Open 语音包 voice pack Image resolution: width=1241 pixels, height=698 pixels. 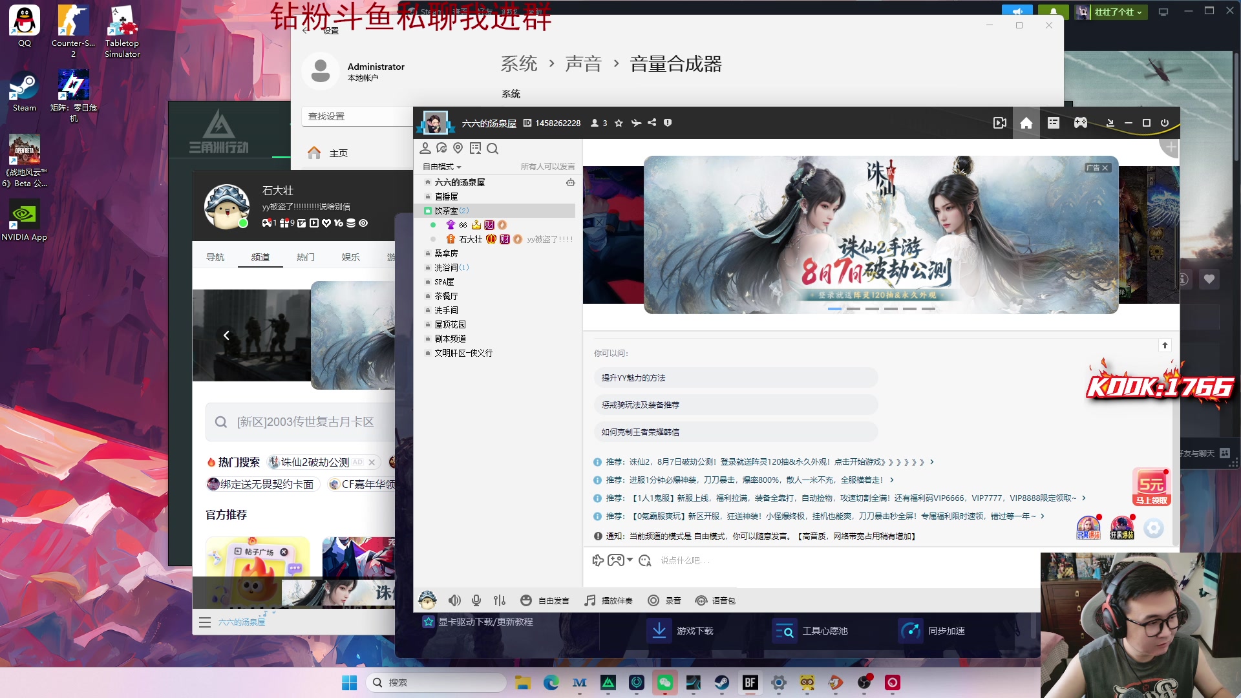pos(715,600)
